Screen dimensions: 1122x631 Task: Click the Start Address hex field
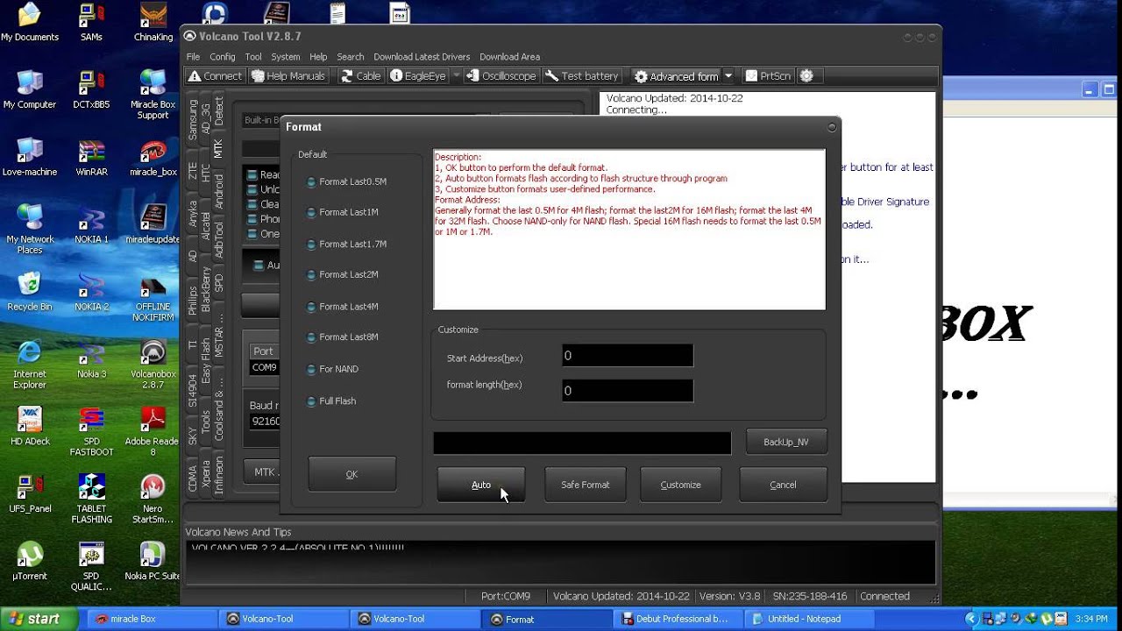628,355
